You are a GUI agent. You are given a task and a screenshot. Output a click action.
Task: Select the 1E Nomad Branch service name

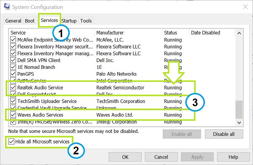click(x=36, y=67)
